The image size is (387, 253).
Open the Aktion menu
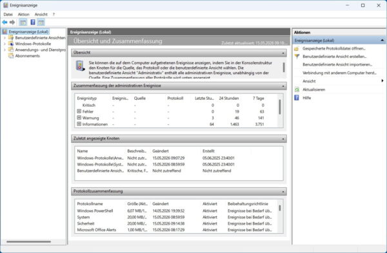pos(23,15)
